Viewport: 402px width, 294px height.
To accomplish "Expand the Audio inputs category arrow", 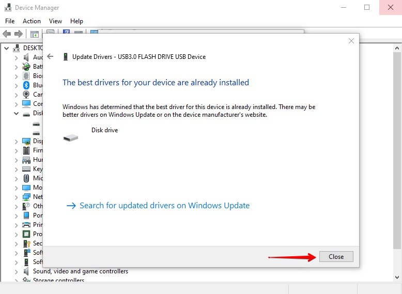I will [x=17, y=57].
